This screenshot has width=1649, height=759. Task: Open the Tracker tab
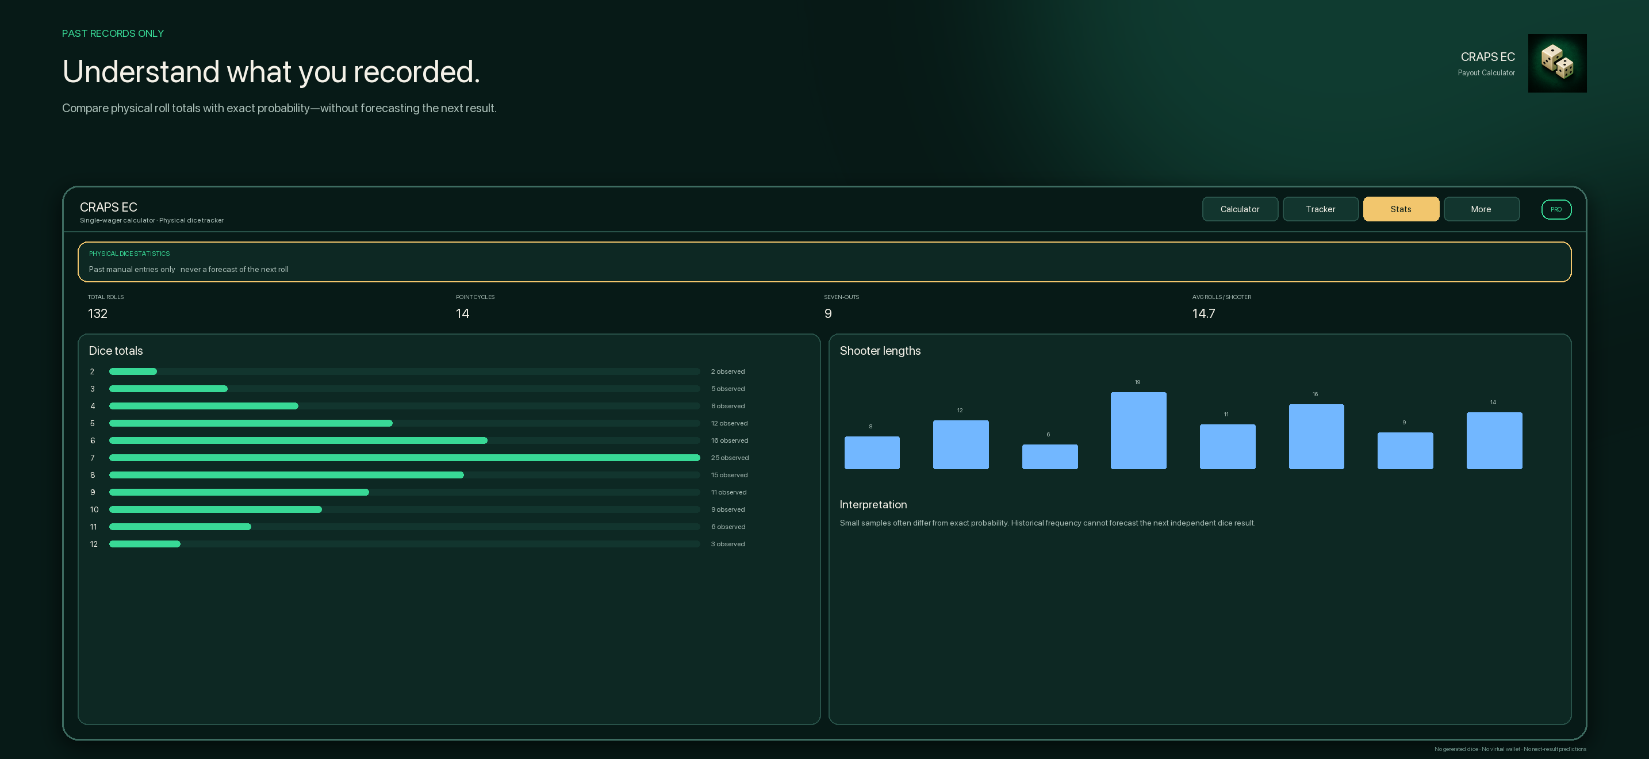(1320, 209)
